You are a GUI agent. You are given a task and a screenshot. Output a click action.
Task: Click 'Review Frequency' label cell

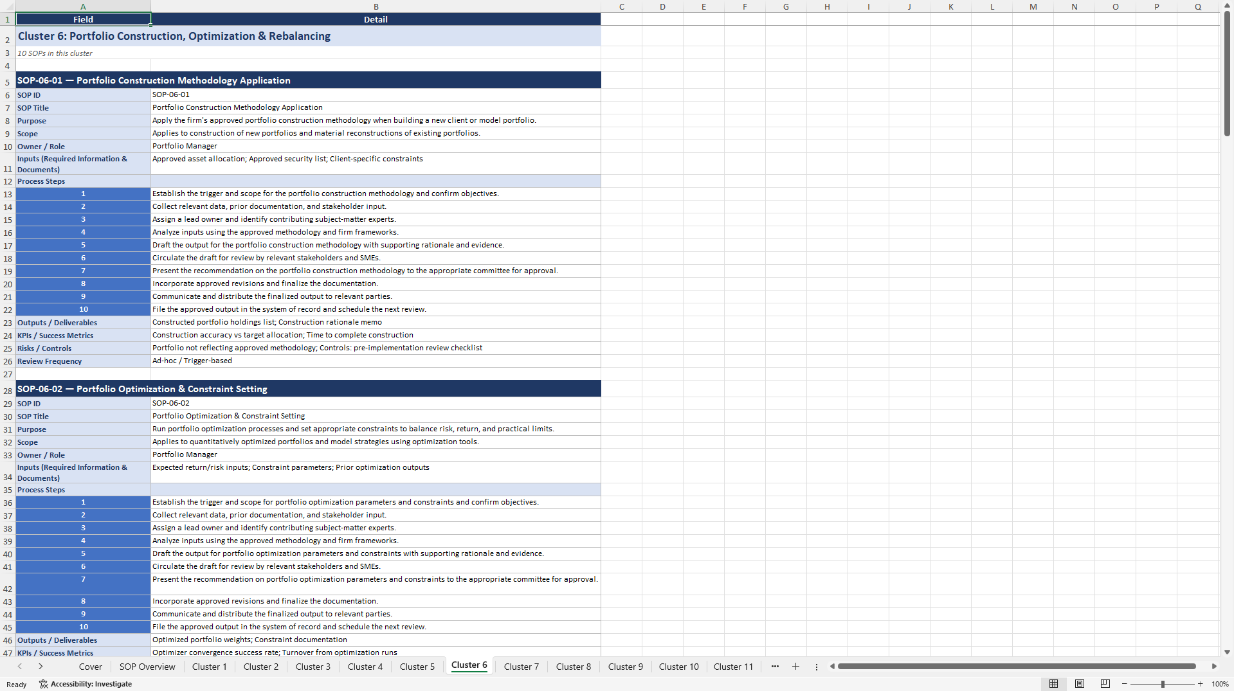pyautogui.click(x=83, y=361)
